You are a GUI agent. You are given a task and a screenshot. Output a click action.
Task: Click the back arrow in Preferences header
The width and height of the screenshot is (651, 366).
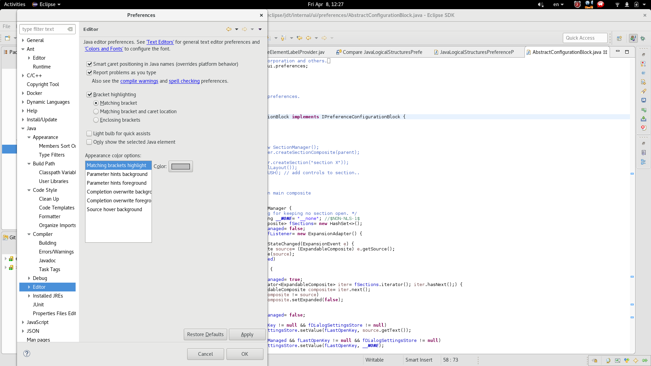[x=229, y=29]
